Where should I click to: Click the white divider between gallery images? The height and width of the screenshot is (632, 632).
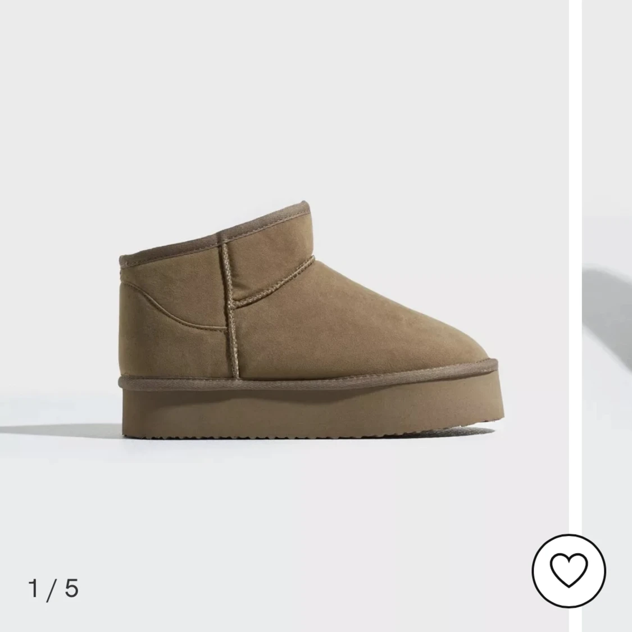(x=576, y=316)
